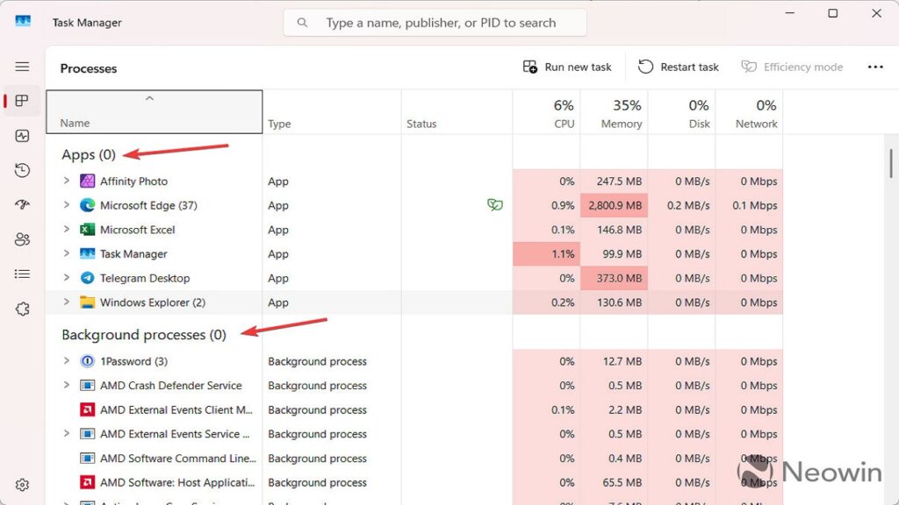Open the Details page sidebar icon

(x=22, y=274)
